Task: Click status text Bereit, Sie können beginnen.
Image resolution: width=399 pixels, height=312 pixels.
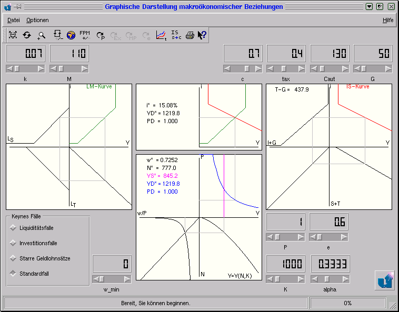Action: coord(156,303)
